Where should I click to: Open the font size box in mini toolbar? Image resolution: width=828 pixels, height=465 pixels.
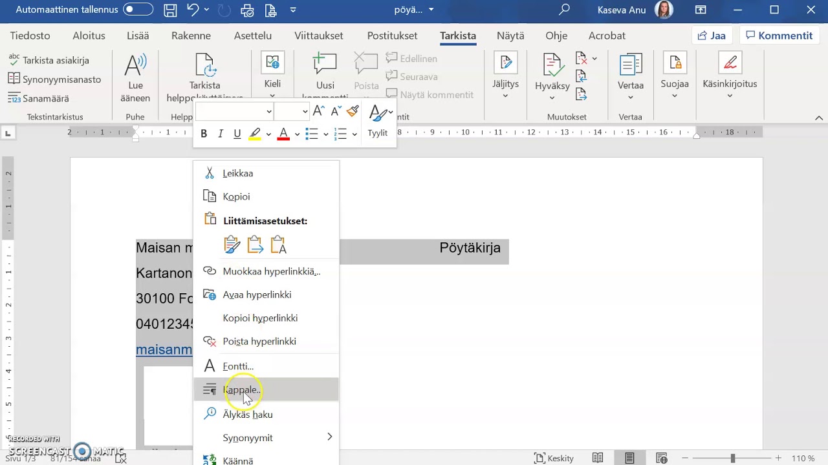click(292, 111)
